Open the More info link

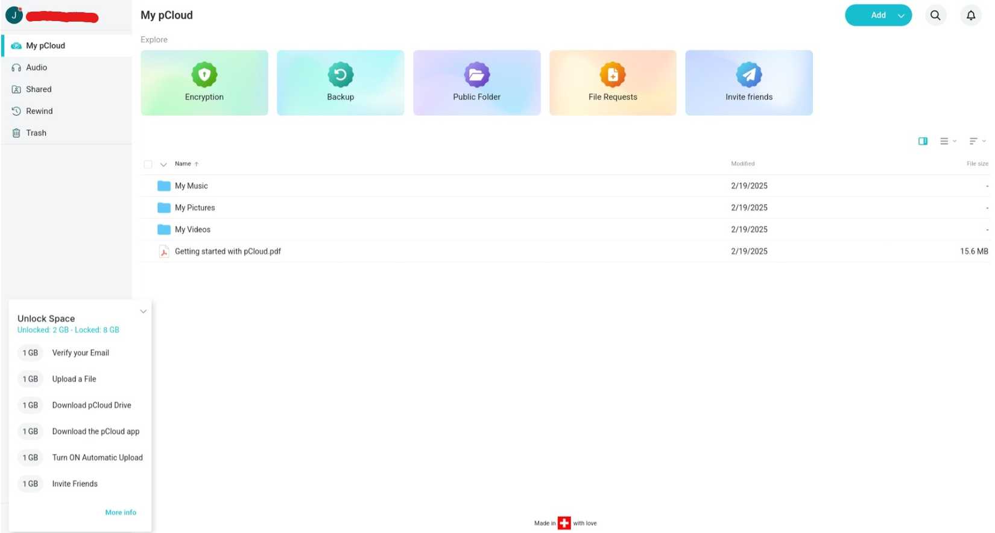coord(121,512)
